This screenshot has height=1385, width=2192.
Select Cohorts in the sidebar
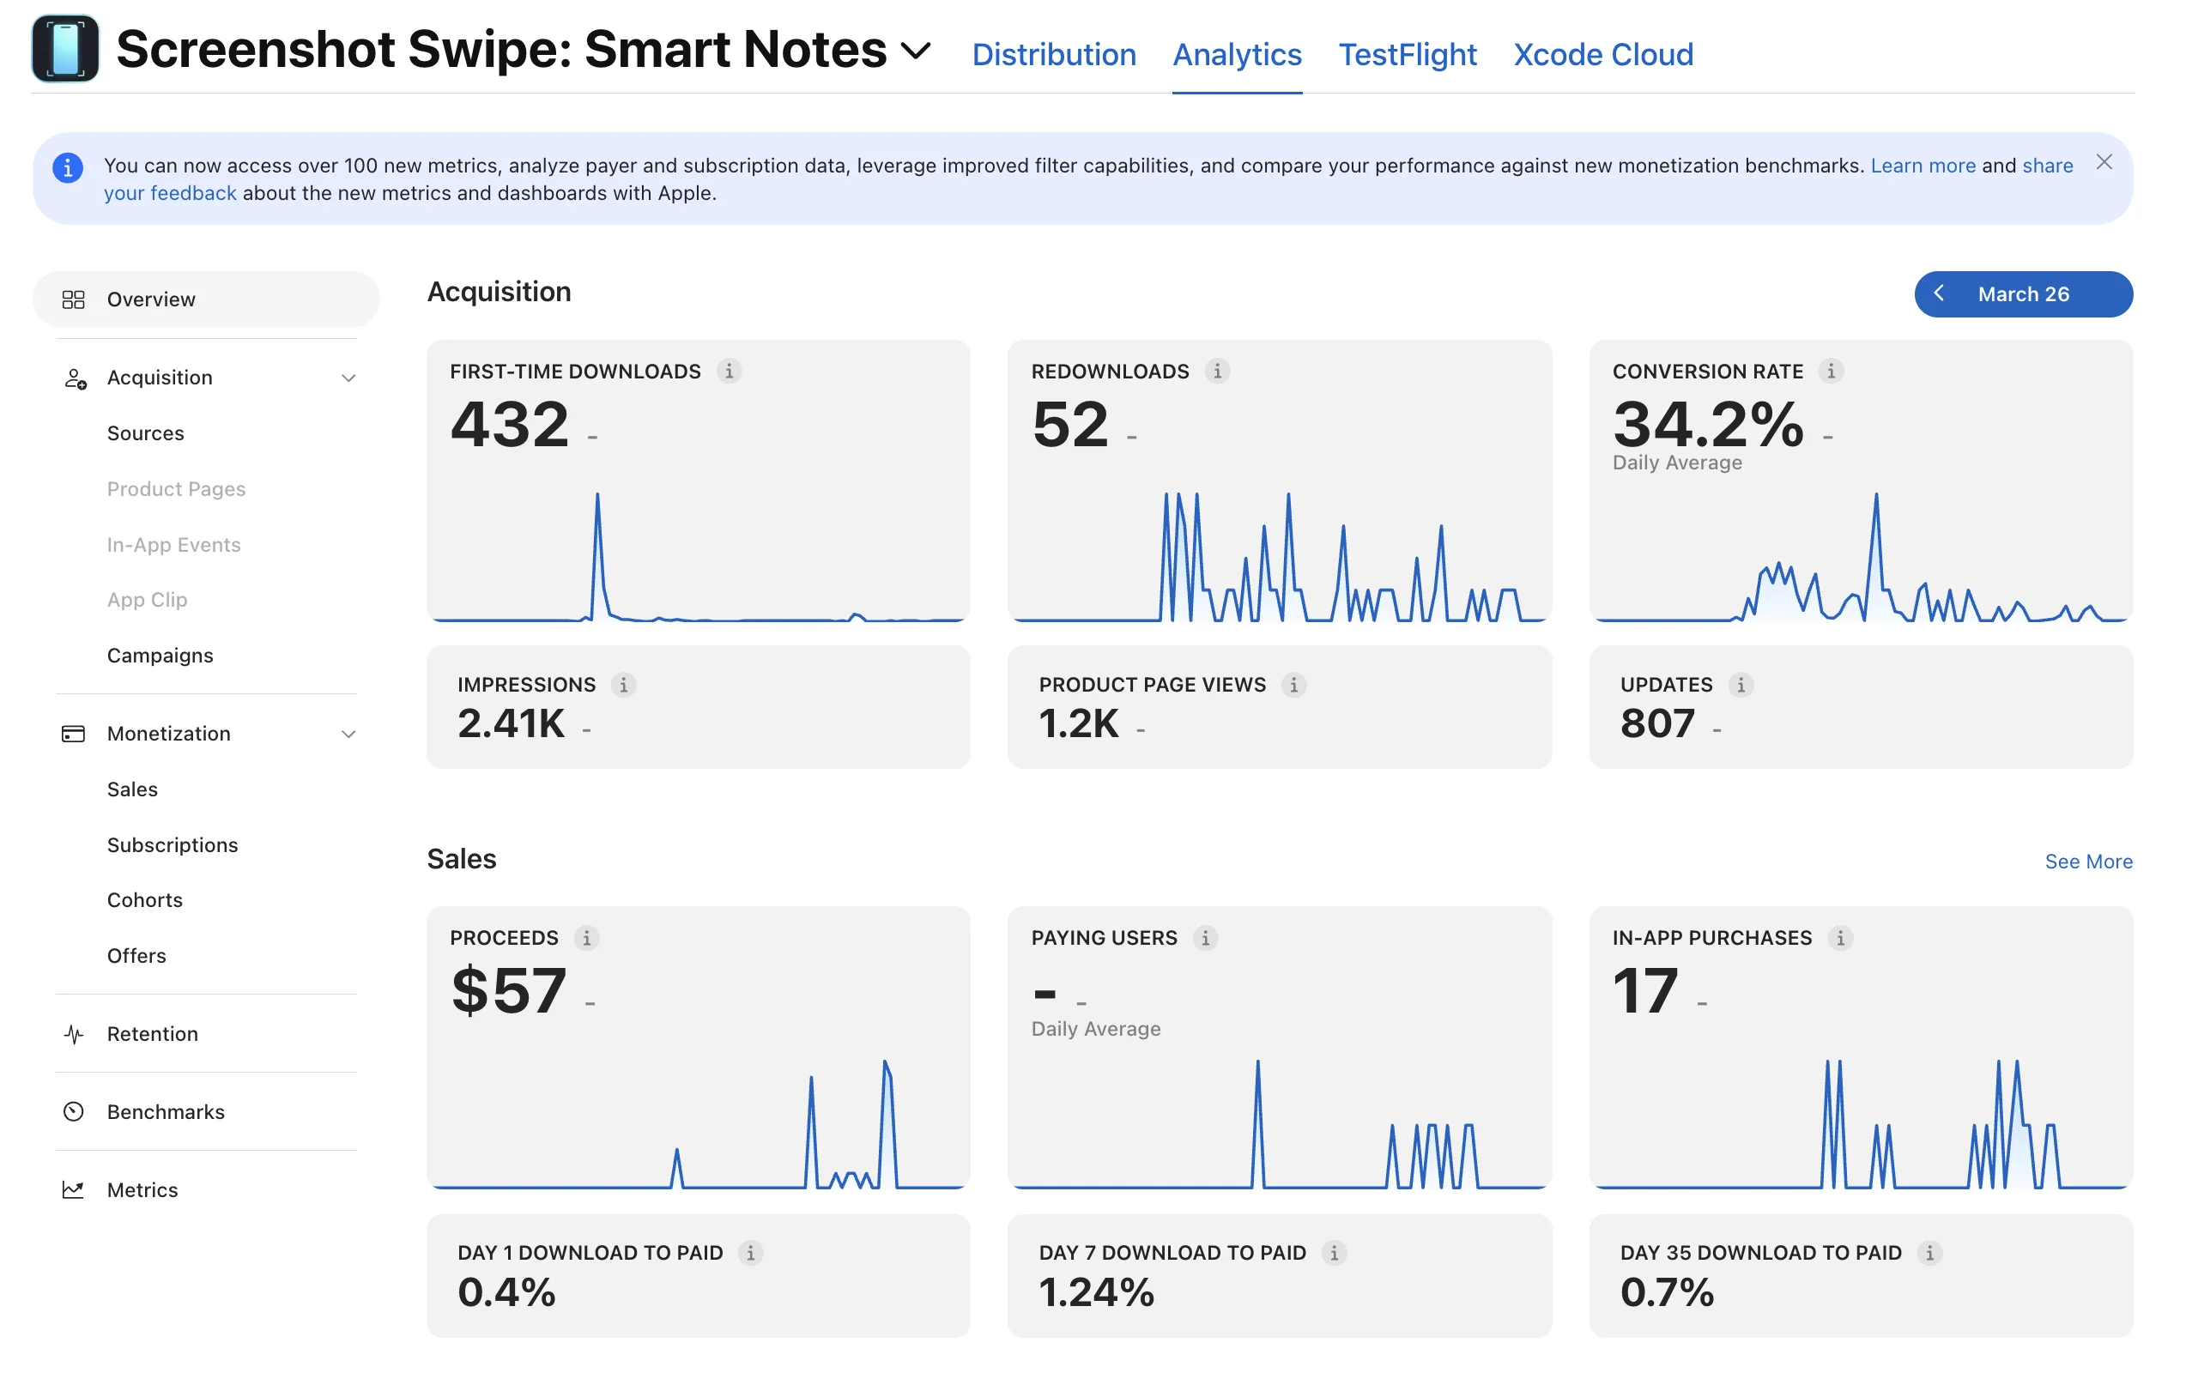click(x=145, y=900)
